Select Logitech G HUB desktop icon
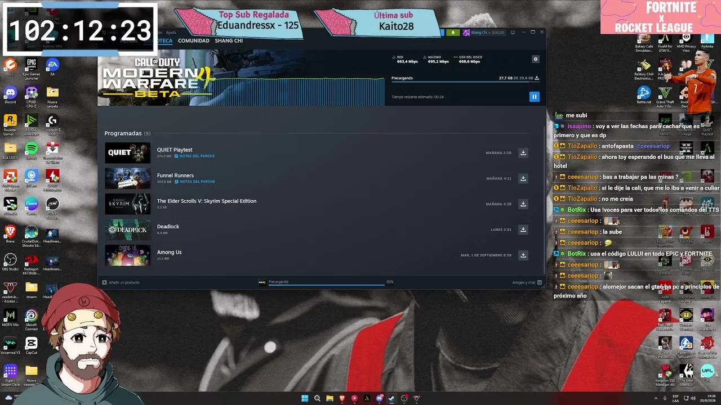The image size is (721, 405). (x=52, y=125)
